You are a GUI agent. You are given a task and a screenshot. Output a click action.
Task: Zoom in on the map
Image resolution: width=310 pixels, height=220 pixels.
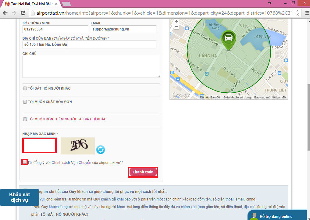pos(176,22)
